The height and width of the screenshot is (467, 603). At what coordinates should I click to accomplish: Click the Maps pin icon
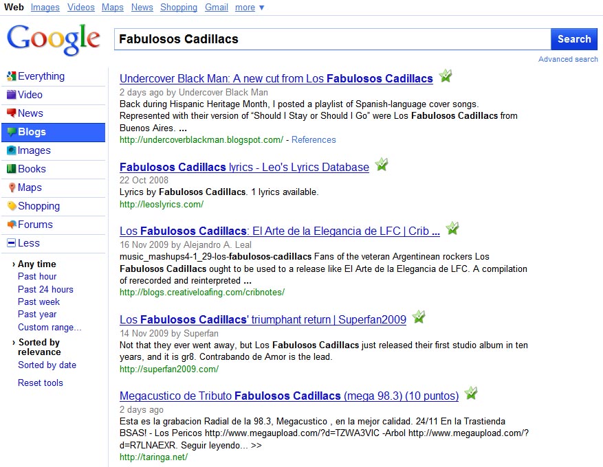pos(12,187)
